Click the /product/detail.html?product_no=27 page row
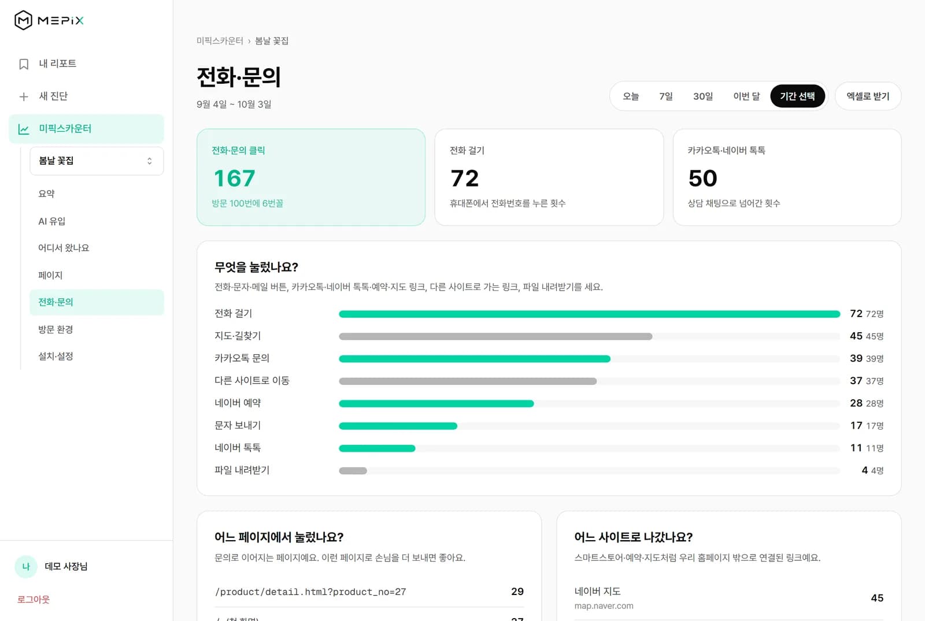This screenshot has width=925, height=621. (x=369, y=592)
